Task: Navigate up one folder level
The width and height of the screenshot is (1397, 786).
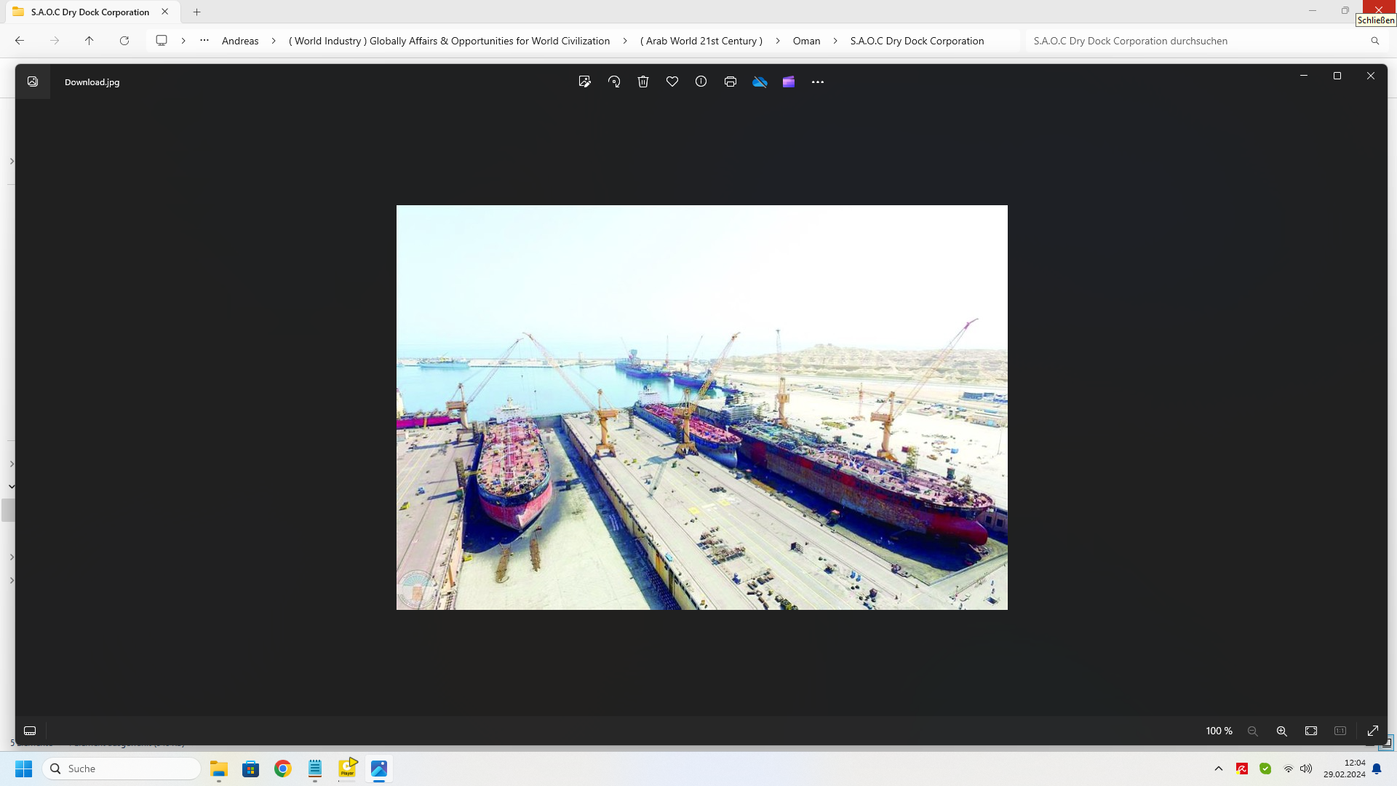Action: [x=89, y=41]
